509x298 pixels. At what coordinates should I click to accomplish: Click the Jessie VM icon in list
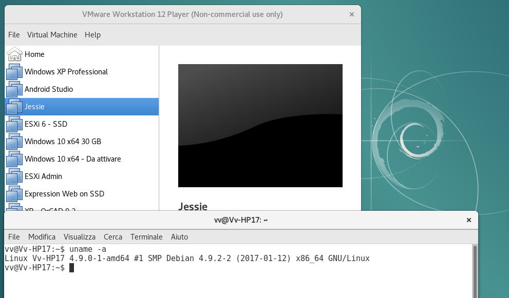[14, 107]
